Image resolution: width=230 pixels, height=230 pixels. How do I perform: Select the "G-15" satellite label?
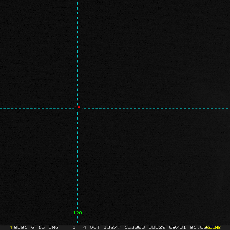38,227
